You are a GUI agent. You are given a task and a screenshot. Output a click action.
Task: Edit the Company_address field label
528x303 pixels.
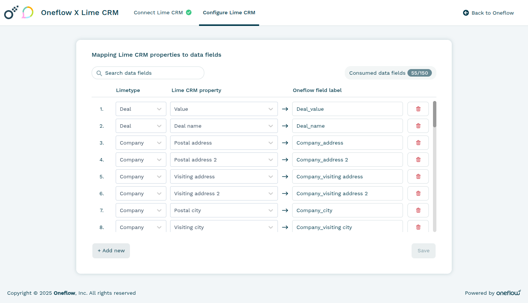point(347,143)
